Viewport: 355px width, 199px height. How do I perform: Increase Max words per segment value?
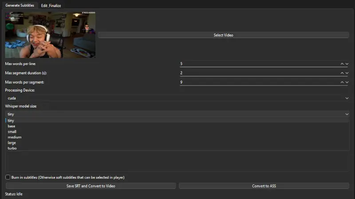342,82
